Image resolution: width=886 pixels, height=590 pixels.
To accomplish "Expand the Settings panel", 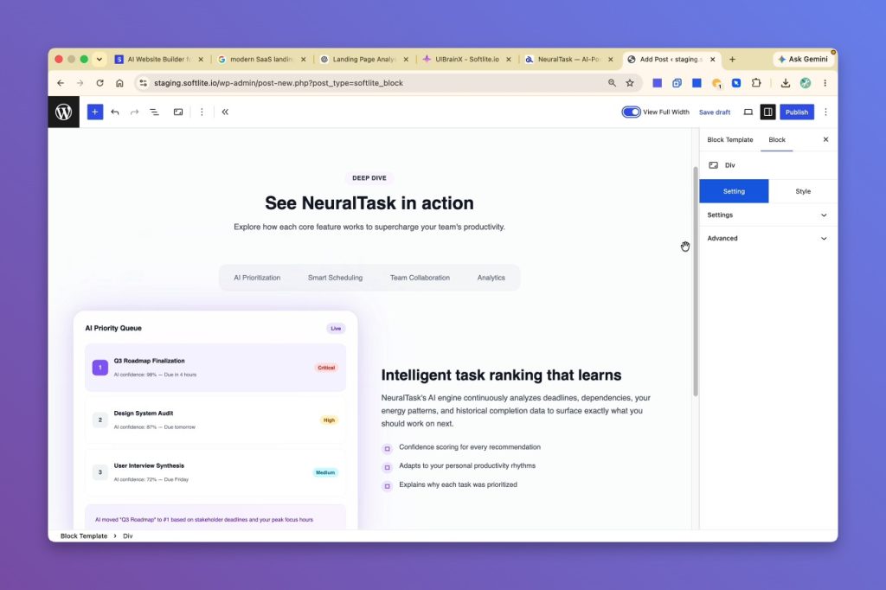I will click(x=768, y=215).
